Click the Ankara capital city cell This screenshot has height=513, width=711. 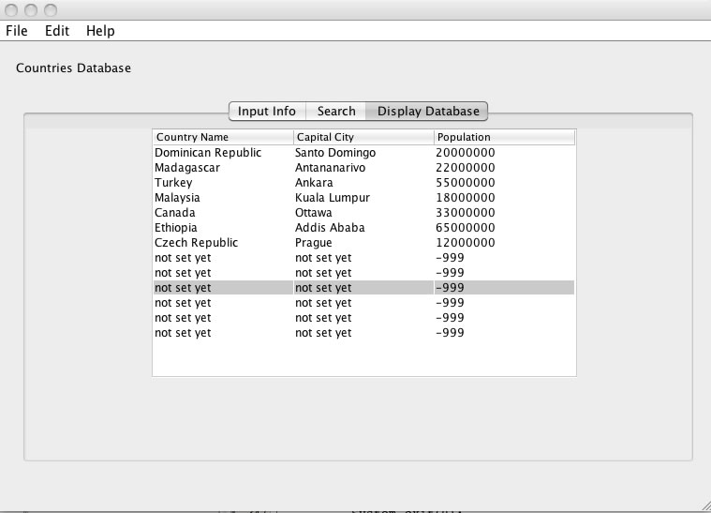click(314, 182)
